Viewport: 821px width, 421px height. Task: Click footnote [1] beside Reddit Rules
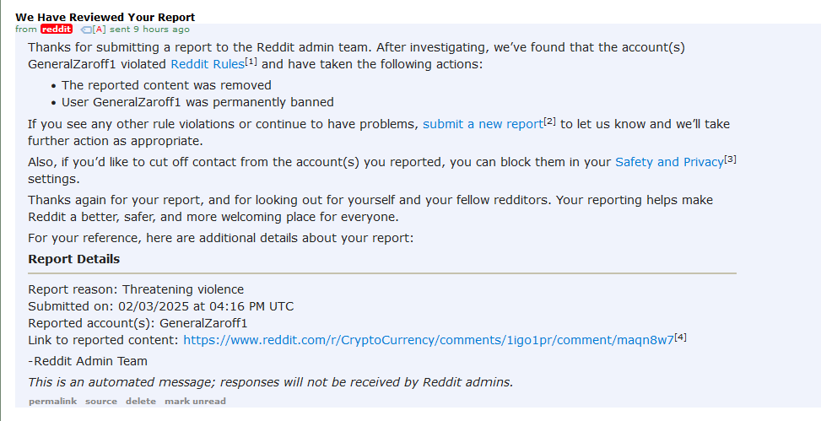pyautogui.click(x=251, y=62)
